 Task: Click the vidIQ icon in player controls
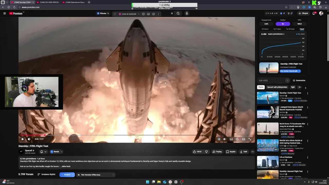pyautogui.click(x=219, y=139)
